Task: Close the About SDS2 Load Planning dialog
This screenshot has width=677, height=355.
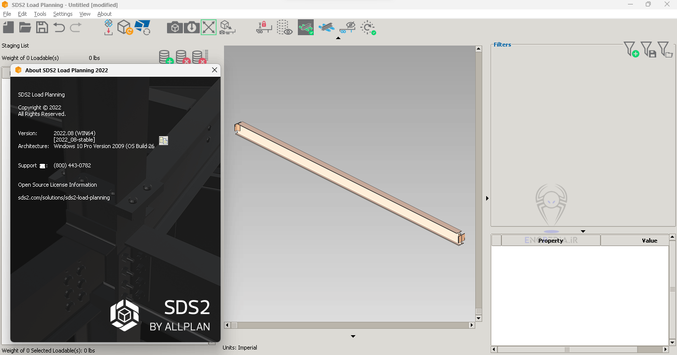Action: click(x=215, y=70)
